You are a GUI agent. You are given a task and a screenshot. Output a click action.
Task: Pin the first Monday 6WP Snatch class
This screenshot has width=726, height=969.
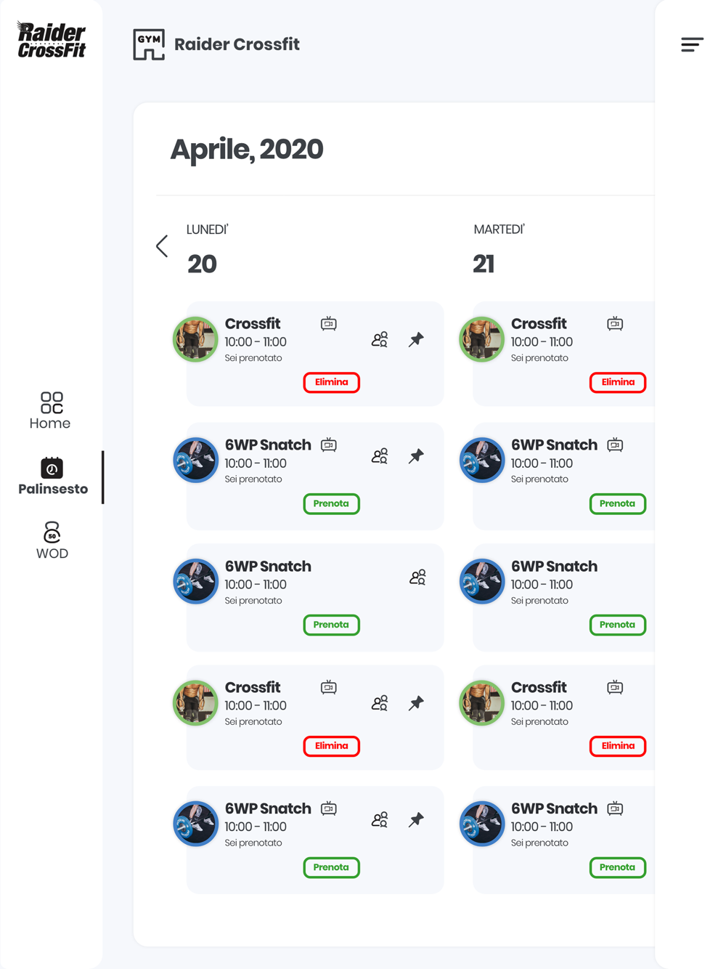pos(416,456)
